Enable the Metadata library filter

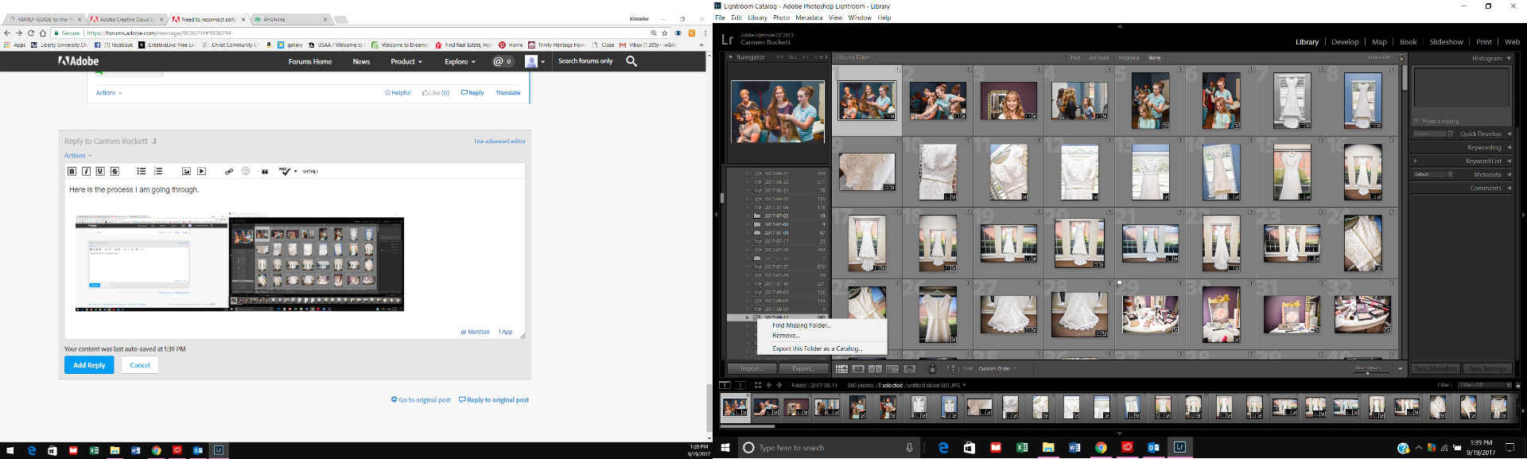tap(1129, 57)
